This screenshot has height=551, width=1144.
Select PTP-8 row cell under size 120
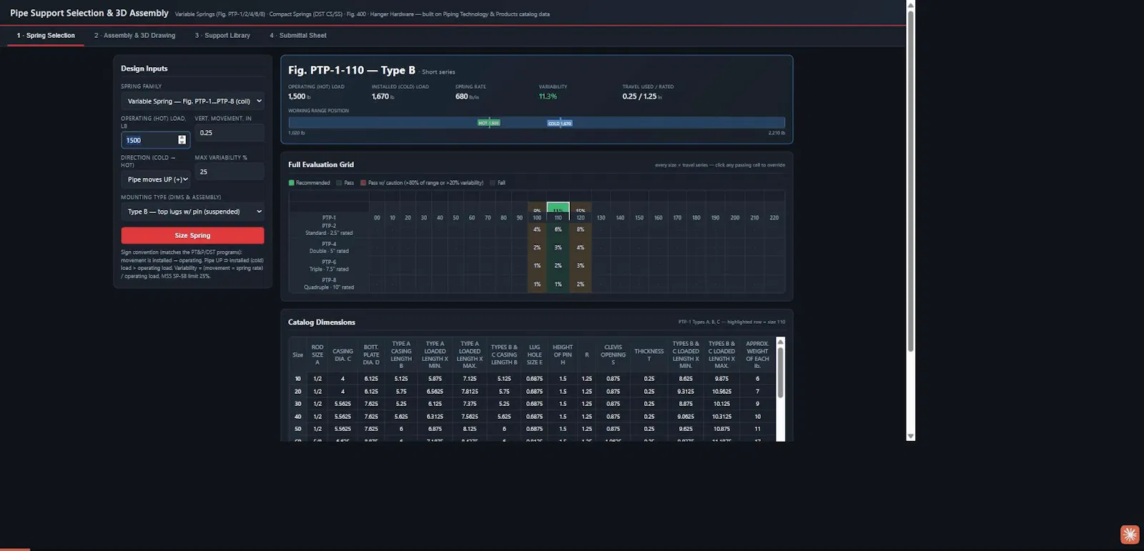click(x=581, y=284)
